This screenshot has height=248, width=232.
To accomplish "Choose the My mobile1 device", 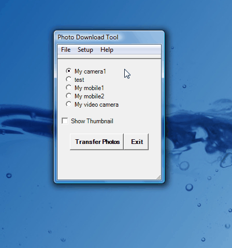I will (x=68, y=87).
